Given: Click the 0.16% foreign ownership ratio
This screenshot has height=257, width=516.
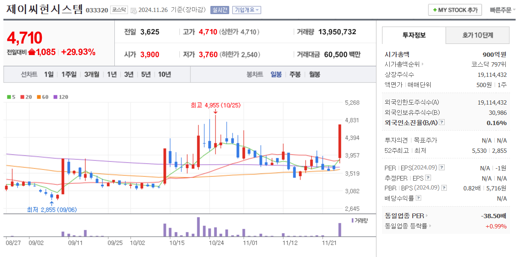Looking at the screenshot, I should 496,123.
